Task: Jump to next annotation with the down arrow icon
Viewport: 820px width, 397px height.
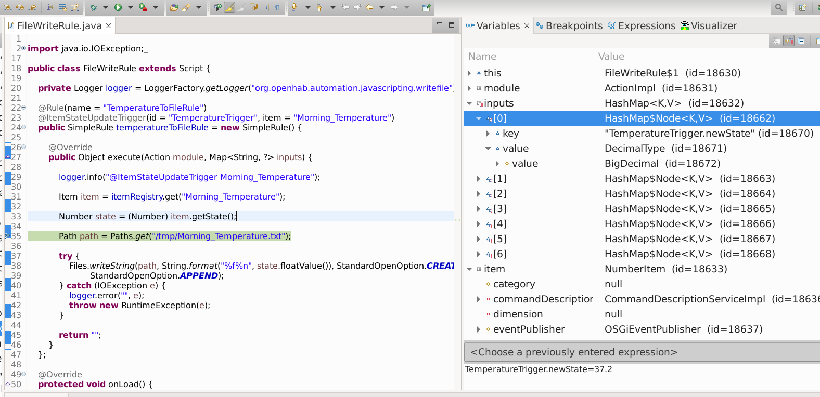Action: tap(294, 7)
